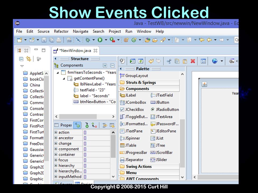This screenshot has height=193, width=258.
Task: Select GroupLayout in the Palette
Action: (134, 76)
